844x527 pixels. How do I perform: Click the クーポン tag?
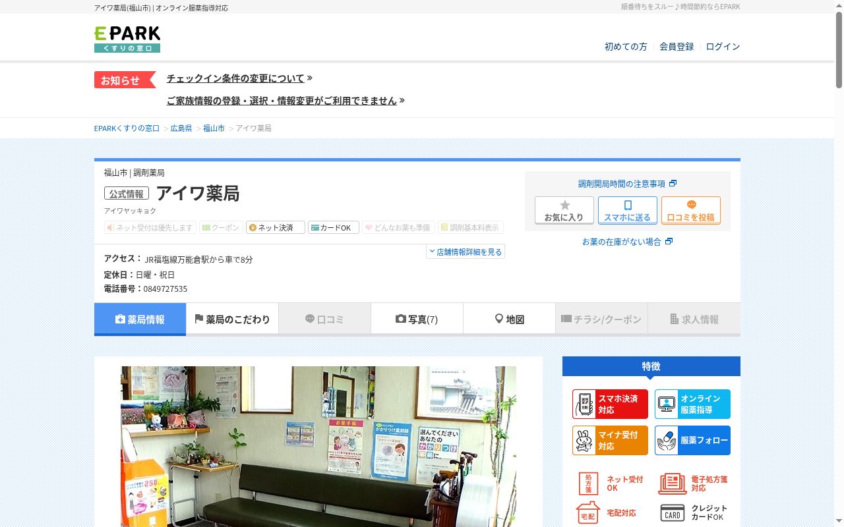(221, 227)
